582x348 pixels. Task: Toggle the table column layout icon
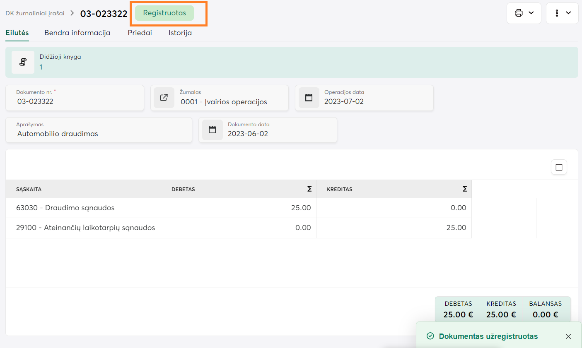pyautogui.click(x=559, y=167)
